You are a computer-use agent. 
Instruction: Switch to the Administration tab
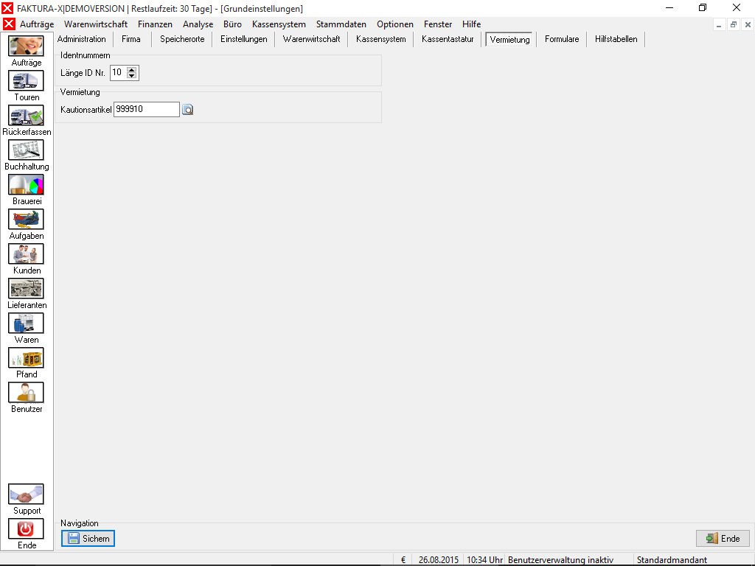coord(81,39)
